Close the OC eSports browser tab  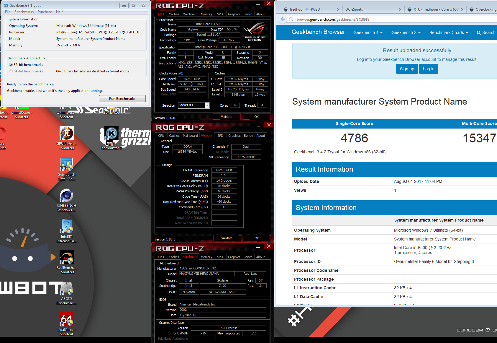coord(400,9)
